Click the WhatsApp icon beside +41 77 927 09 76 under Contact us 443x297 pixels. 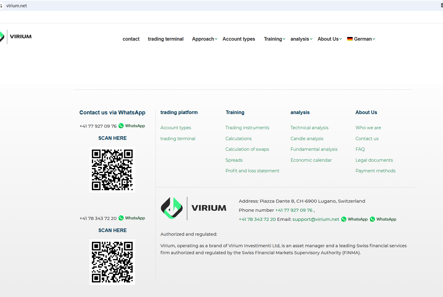click(121, 126)
